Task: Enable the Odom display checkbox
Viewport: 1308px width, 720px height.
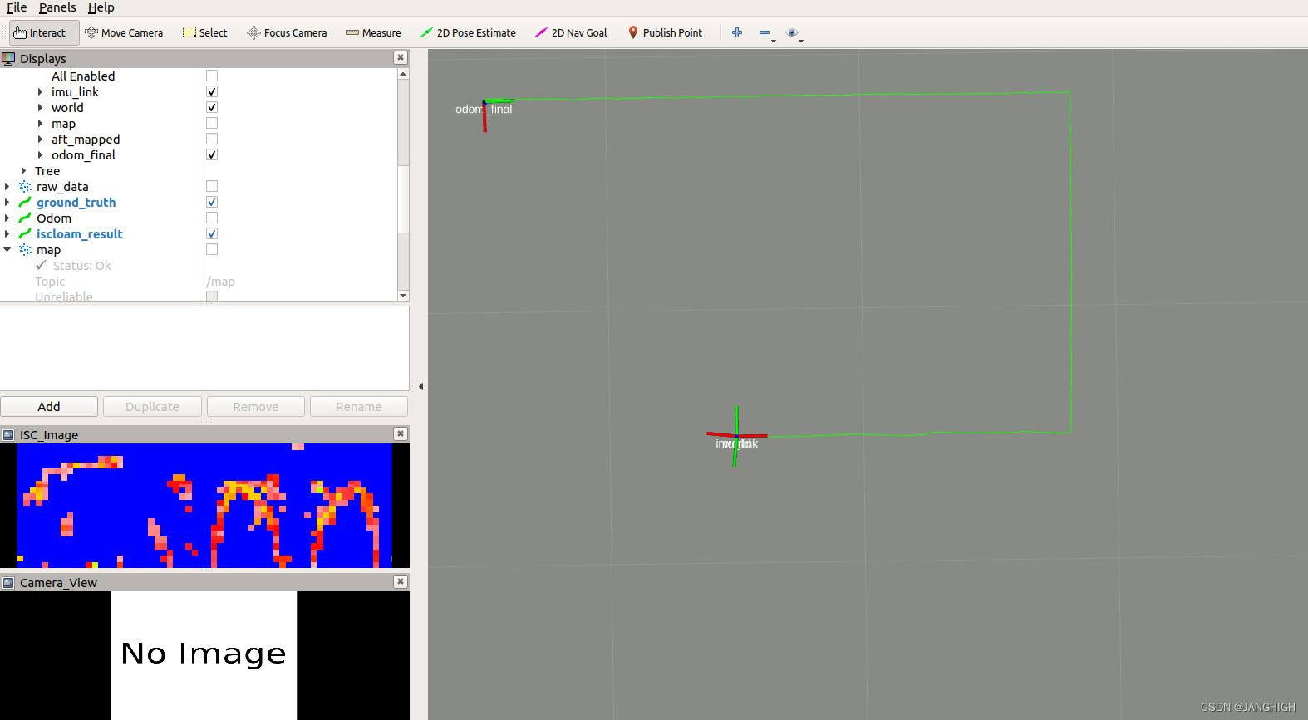Action: pos(212,218)
